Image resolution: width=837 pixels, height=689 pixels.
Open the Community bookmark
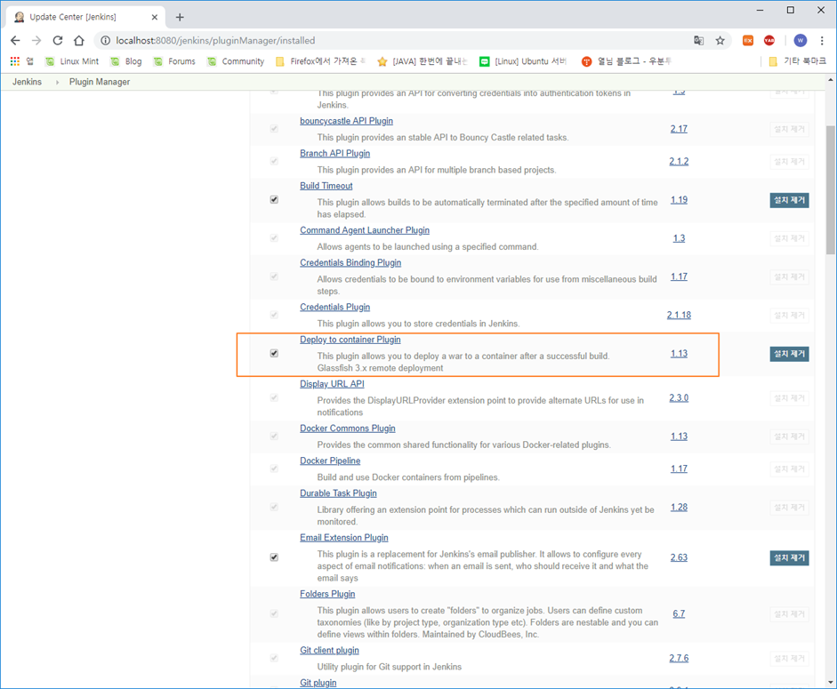coord(236,61)
